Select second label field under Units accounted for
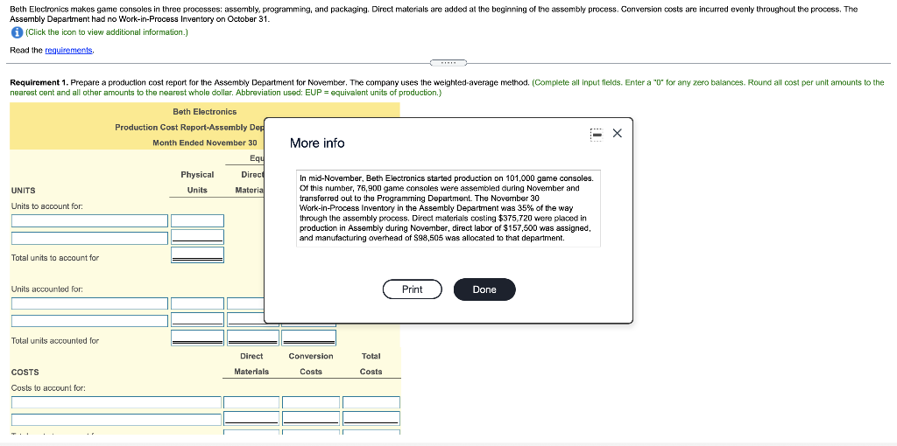 90,320
